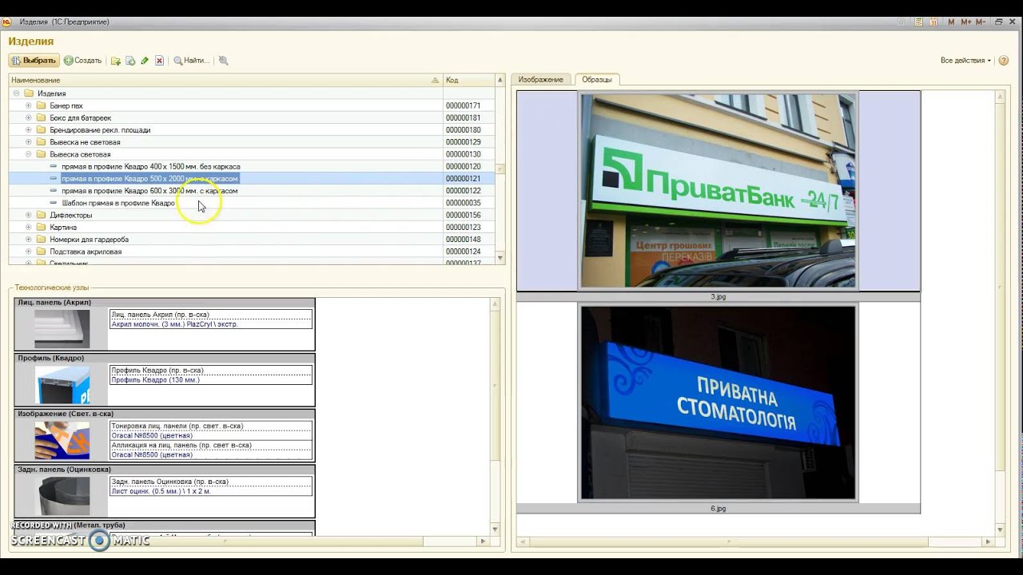Sort by the Код column header

(468, 80)
